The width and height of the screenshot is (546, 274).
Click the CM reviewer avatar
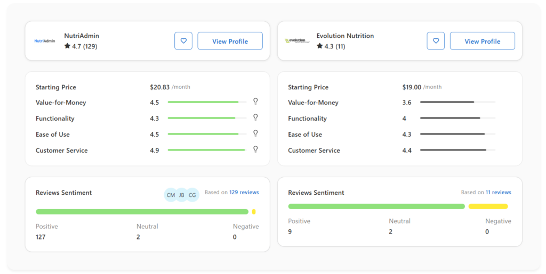tap(171, 195)
